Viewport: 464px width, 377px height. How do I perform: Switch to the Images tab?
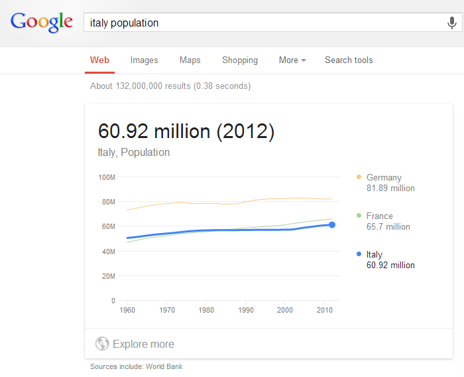[144, 60]
